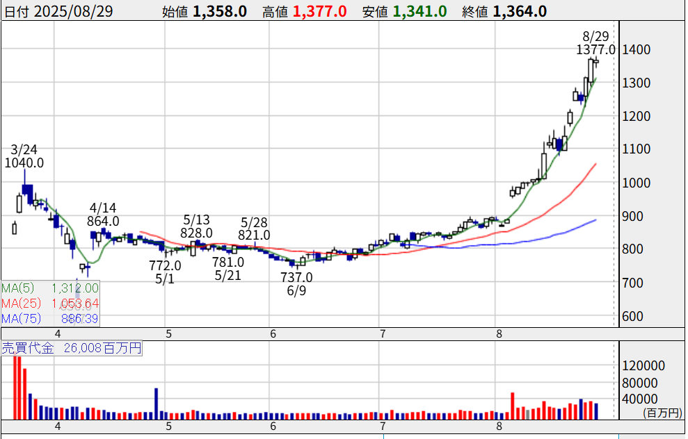Click the latest candlestick near 1377.0

pos(596,62)
